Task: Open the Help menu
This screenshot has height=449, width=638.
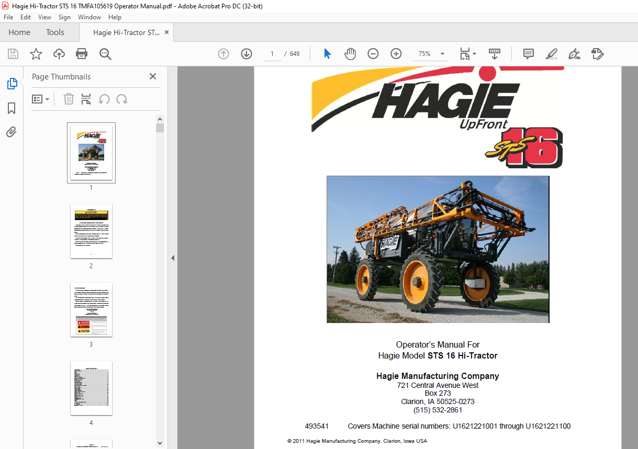Action: [x=115, y=17]
